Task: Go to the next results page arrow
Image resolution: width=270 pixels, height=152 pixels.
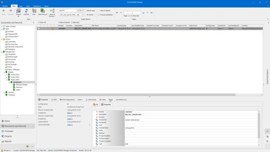Action: click(147, 13)
